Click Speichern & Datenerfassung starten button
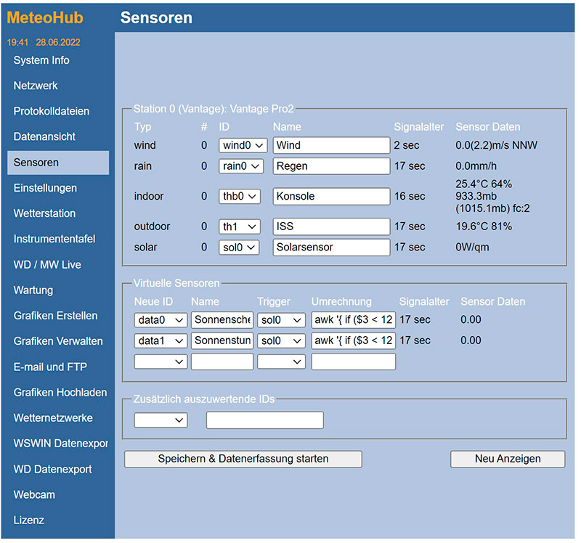This screenshot has width=581, height=543. point(243,460)
